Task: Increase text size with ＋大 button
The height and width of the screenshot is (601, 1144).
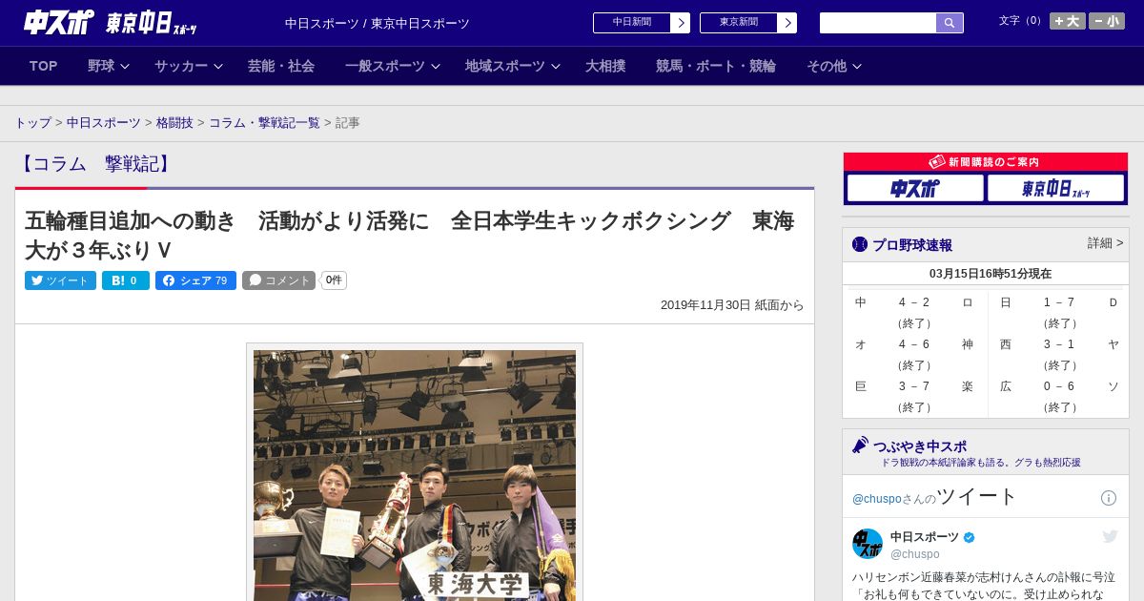Action: click(x=1068, y=21)
